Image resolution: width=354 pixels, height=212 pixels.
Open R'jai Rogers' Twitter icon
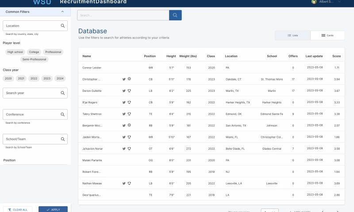[x=124, y=102]
